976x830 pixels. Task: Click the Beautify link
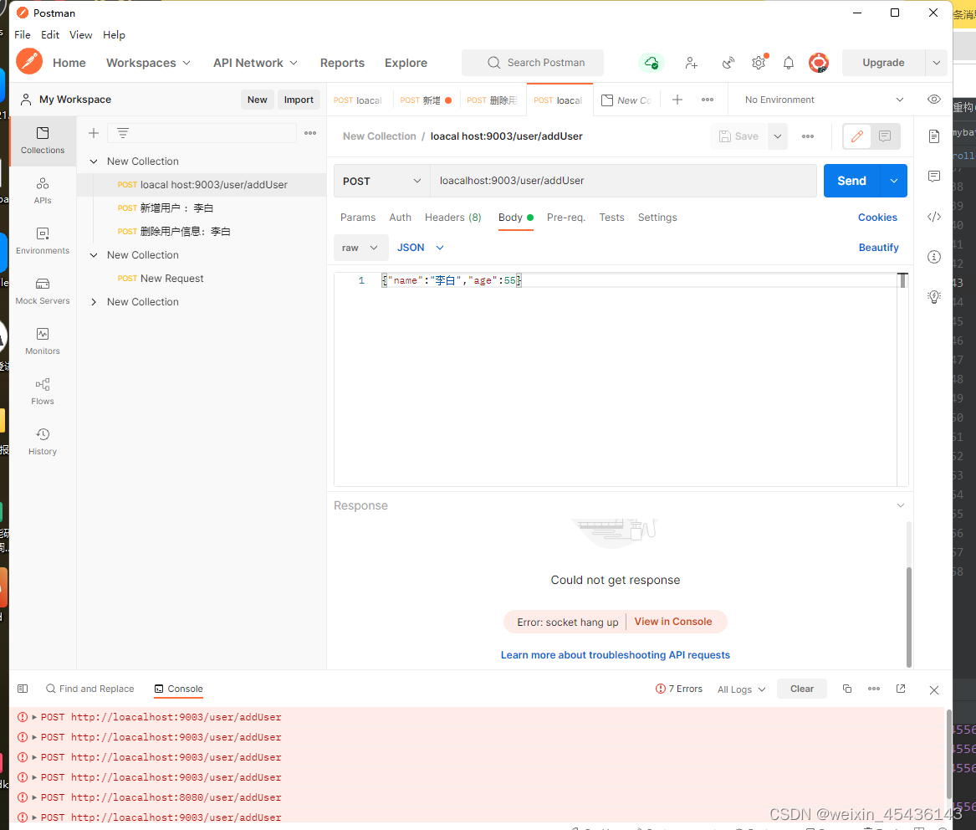coord(878,248)
